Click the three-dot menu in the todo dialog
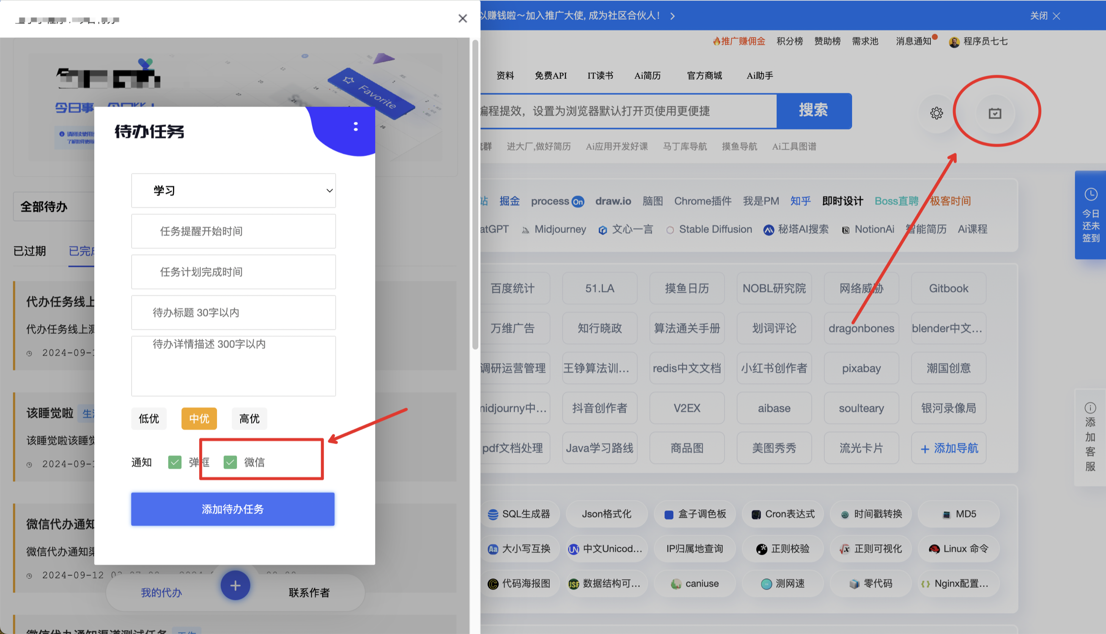Viewport: 1106px width, 634px height. coord(356,127)
